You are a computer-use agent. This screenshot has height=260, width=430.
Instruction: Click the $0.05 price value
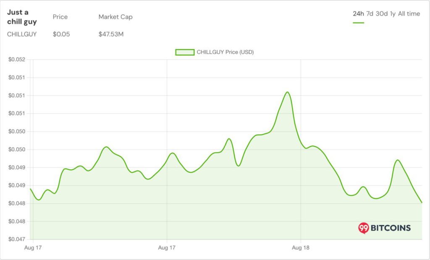(x=61, y=34)
